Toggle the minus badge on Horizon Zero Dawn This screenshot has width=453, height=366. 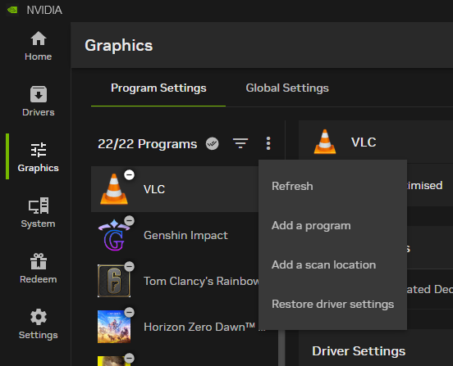[x=129, y=313]
